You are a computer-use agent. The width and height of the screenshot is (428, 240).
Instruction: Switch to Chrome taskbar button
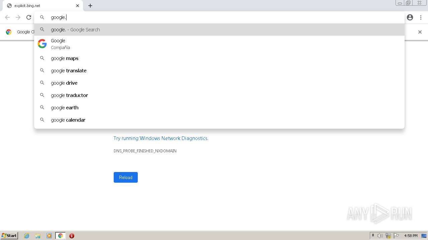(x=60, y=236)
